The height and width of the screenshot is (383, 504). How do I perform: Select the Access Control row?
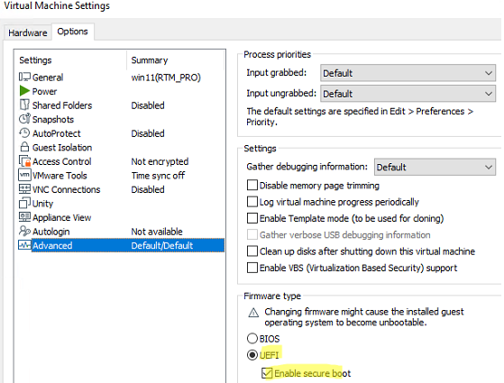pos(121,161)
